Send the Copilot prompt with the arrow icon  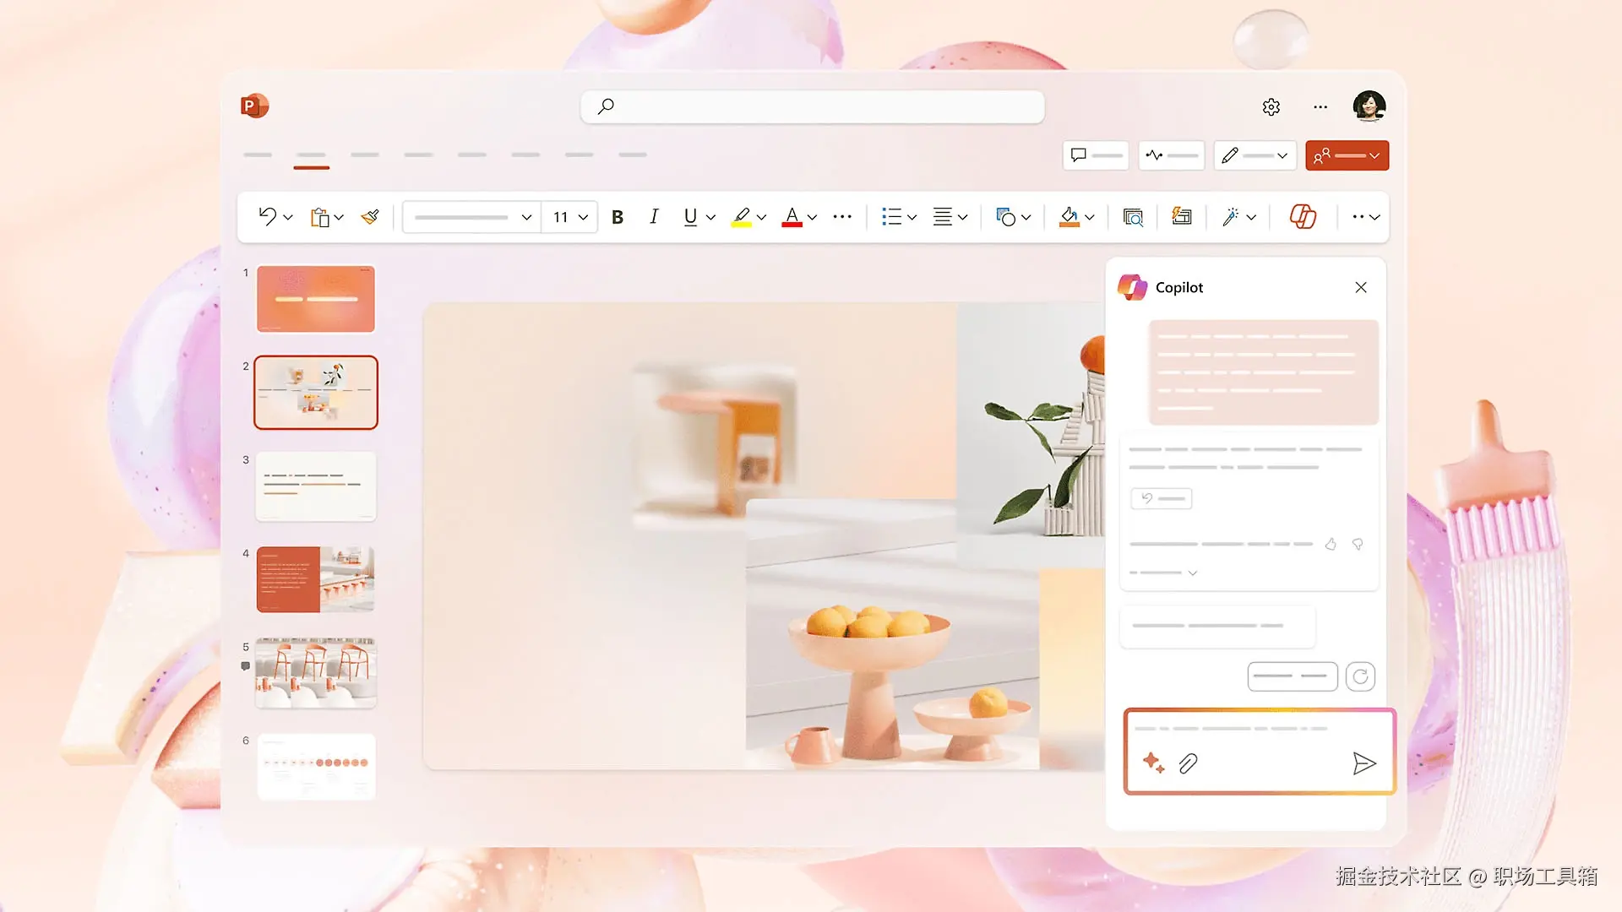click(1363, 763)
